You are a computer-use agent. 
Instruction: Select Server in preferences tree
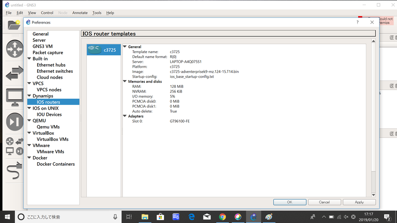(x=39, y=40)
